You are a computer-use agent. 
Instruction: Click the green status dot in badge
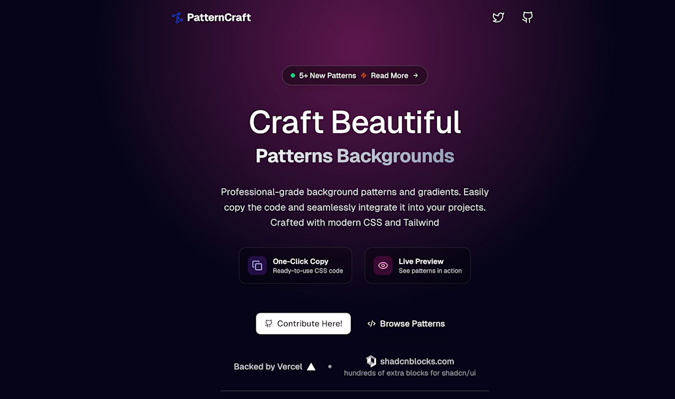pyautogui.click(x=293, y=75)
